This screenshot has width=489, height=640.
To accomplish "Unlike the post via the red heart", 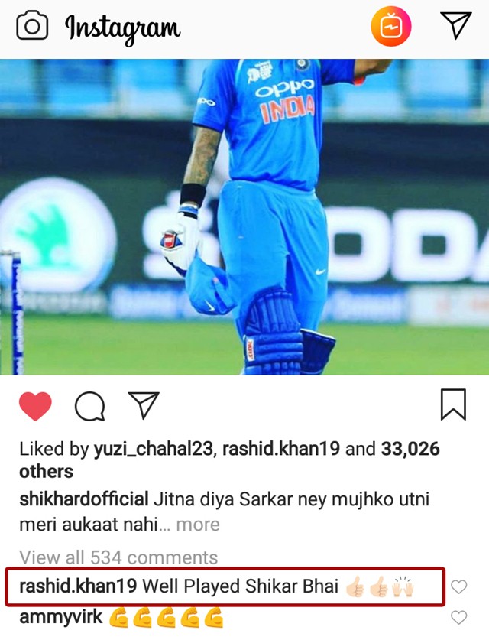I will pyautogui.click(x=35, y=406).
